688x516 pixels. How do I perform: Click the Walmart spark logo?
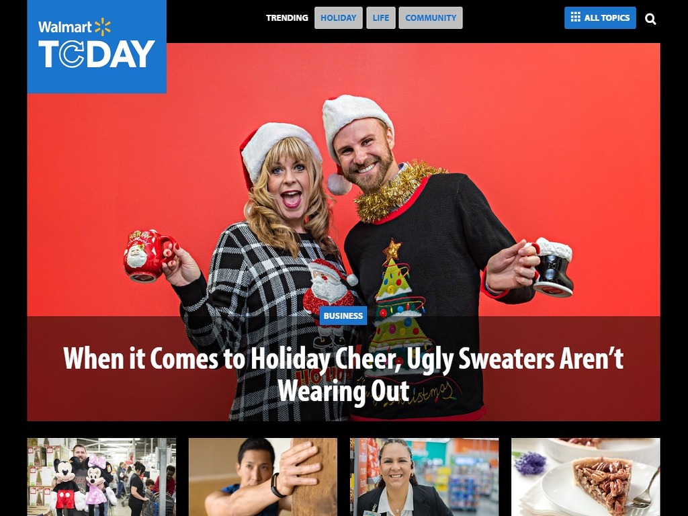tap(103, 27)
